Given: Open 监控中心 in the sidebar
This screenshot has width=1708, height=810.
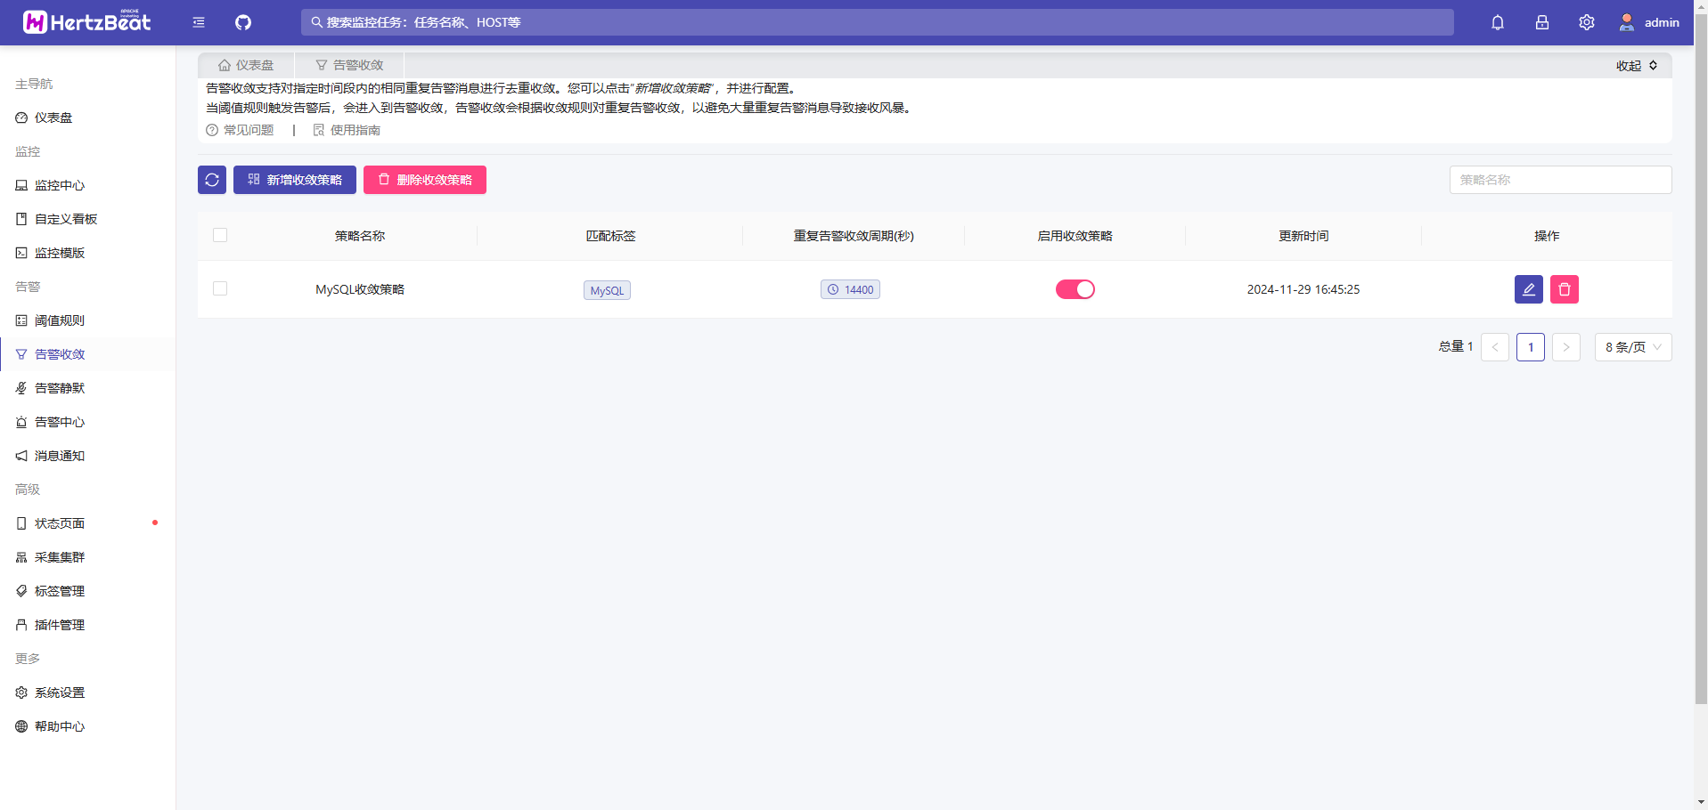Looking at the screenshot, I should (87, 185).
